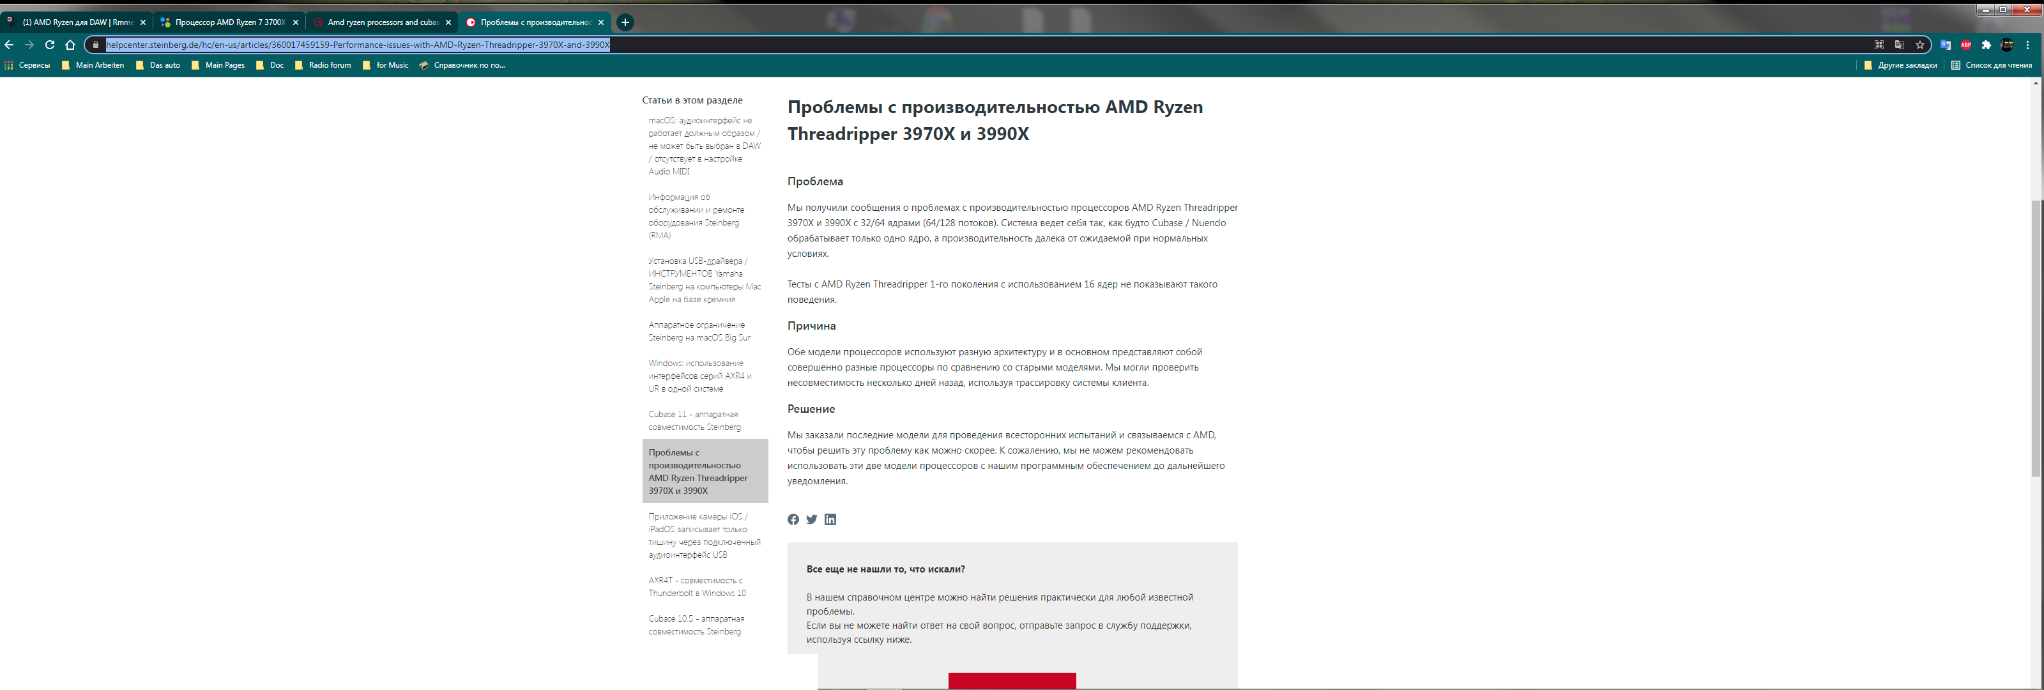Open the Сервисы apps shortcut
This screenshot has height=690, width=2044.
pyautogui.click(x=27, y=65)
